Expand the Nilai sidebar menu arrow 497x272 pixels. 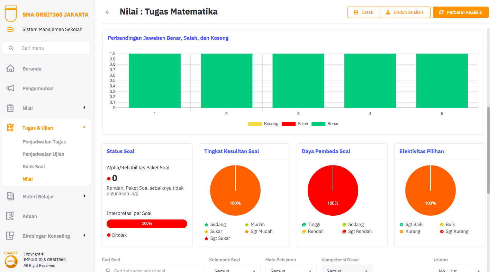(x=84, y=108)
